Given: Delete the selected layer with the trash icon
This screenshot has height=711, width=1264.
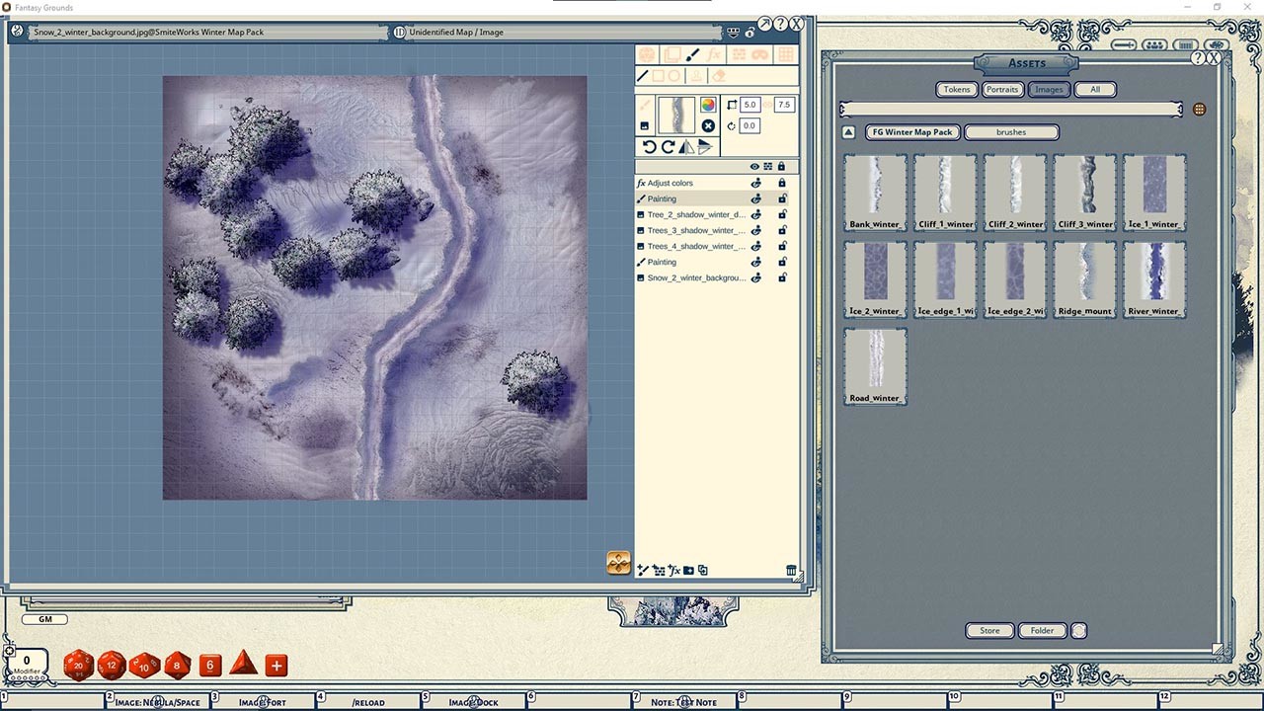Looking at the screenshot, I should click(790, 570).
